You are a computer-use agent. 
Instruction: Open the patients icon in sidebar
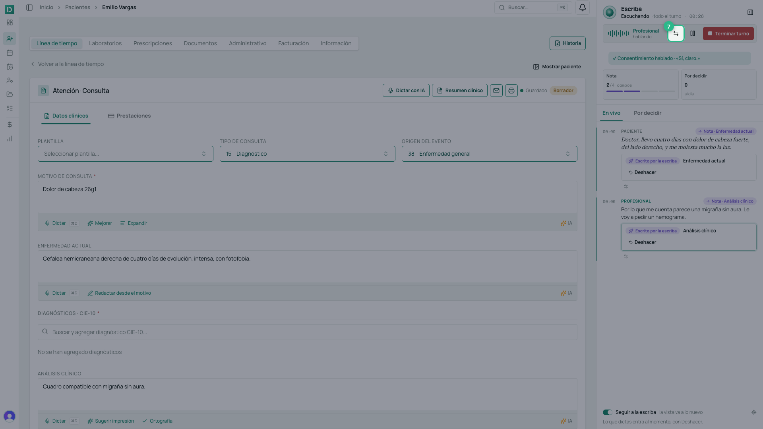(x=10, y=39)
